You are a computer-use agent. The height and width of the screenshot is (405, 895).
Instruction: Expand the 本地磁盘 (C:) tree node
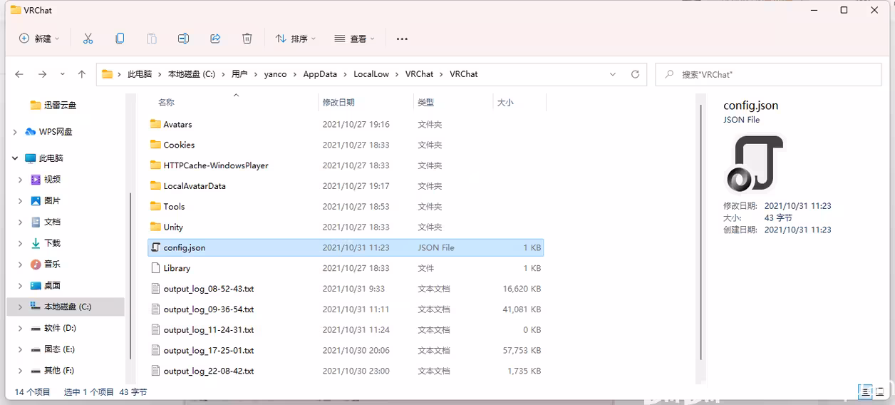pyautogui.click(x=20, y=307)
